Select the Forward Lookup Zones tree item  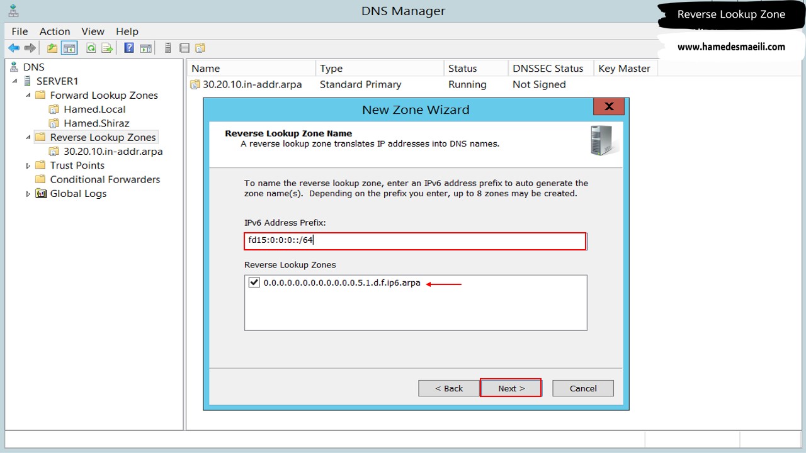coord(104,96)
